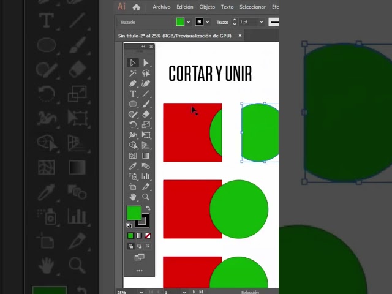This screenshot has width=392, height=294.
Task: Enable Draw Behind mode
Action: 139,246
